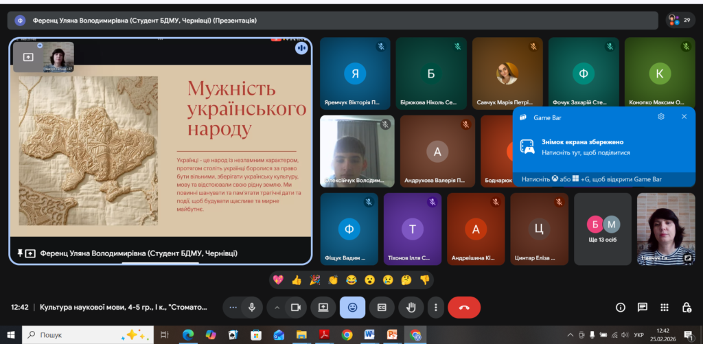Toggle the camera button
The image size is (703, 344).
click(296, 307)
